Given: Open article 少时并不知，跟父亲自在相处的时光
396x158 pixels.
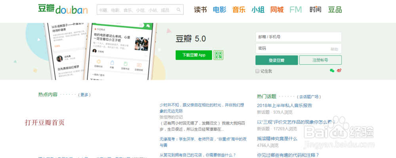Looking at the screenshot, I should pyautogui.click(x=202, y=108).
